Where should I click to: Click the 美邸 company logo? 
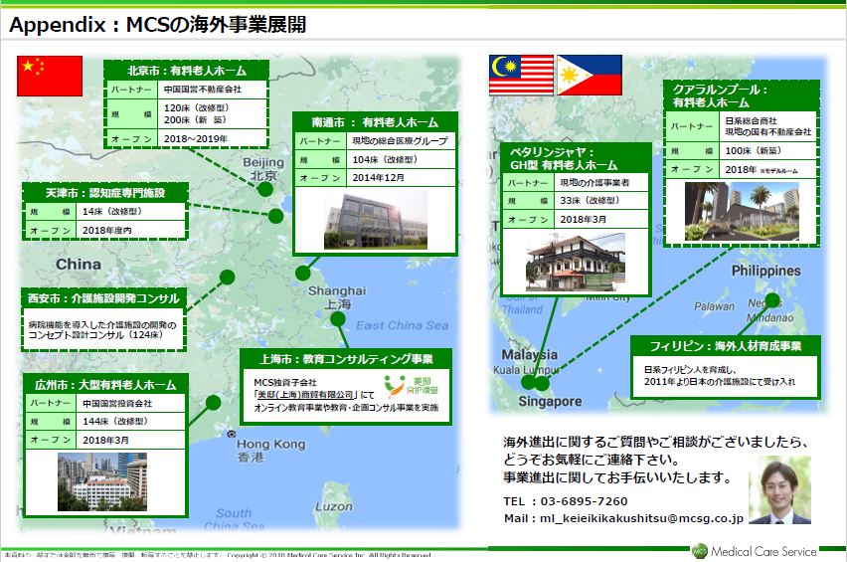[x=412, y=386]
